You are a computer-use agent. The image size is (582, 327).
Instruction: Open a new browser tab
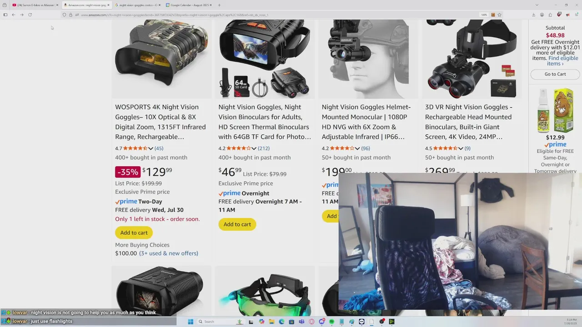point(219,5)
